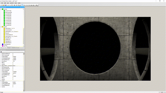Collapse the shader tree group
This screenshot has height=93, width=166.
pyautogui.click(x=1, y=27)
